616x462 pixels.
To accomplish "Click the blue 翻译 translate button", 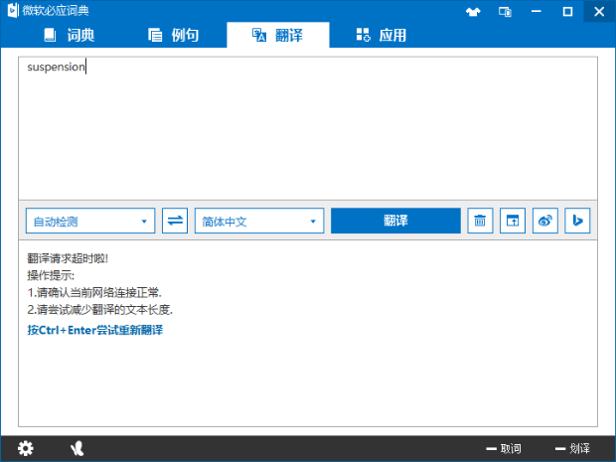I will coord(395,221).
